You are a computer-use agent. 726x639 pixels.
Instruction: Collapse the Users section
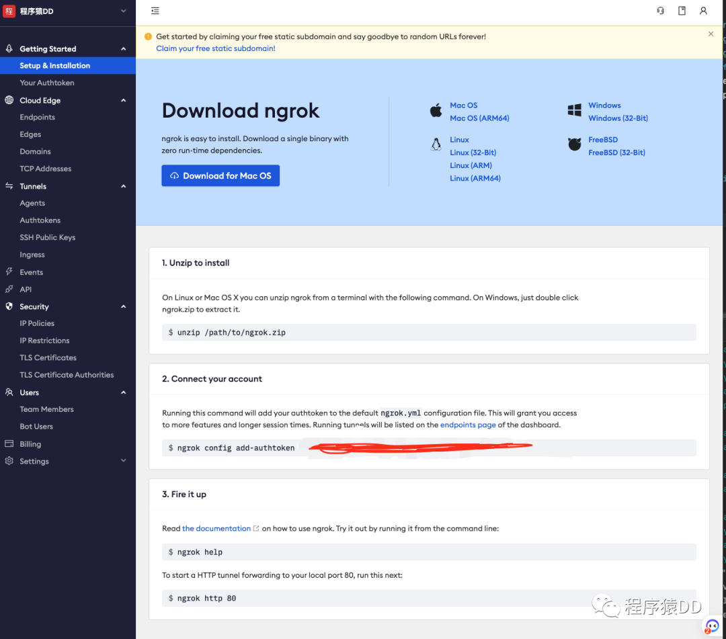pyautogui.click(x=123, y=392)
